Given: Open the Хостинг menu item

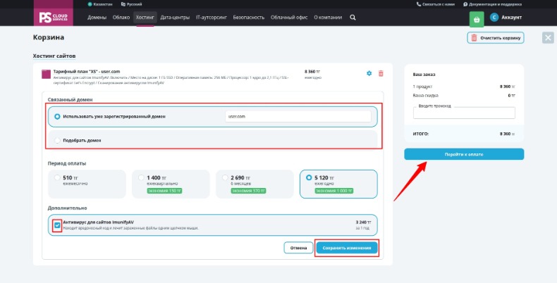Looking at the screenshot, I should point(145,18).
